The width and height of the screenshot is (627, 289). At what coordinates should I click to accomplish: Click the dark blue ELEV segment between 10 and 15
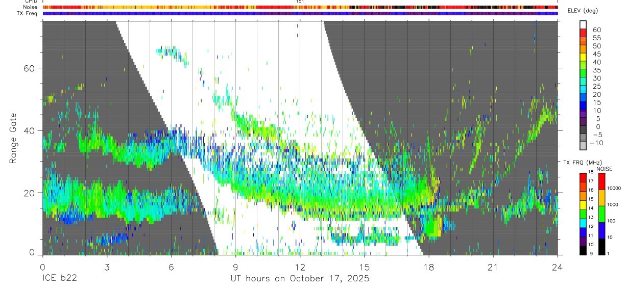[x=583, y=104]
